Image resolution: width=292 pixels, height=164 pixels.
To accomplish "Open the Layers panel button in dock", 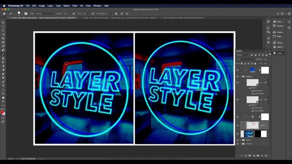I will 278,53.
